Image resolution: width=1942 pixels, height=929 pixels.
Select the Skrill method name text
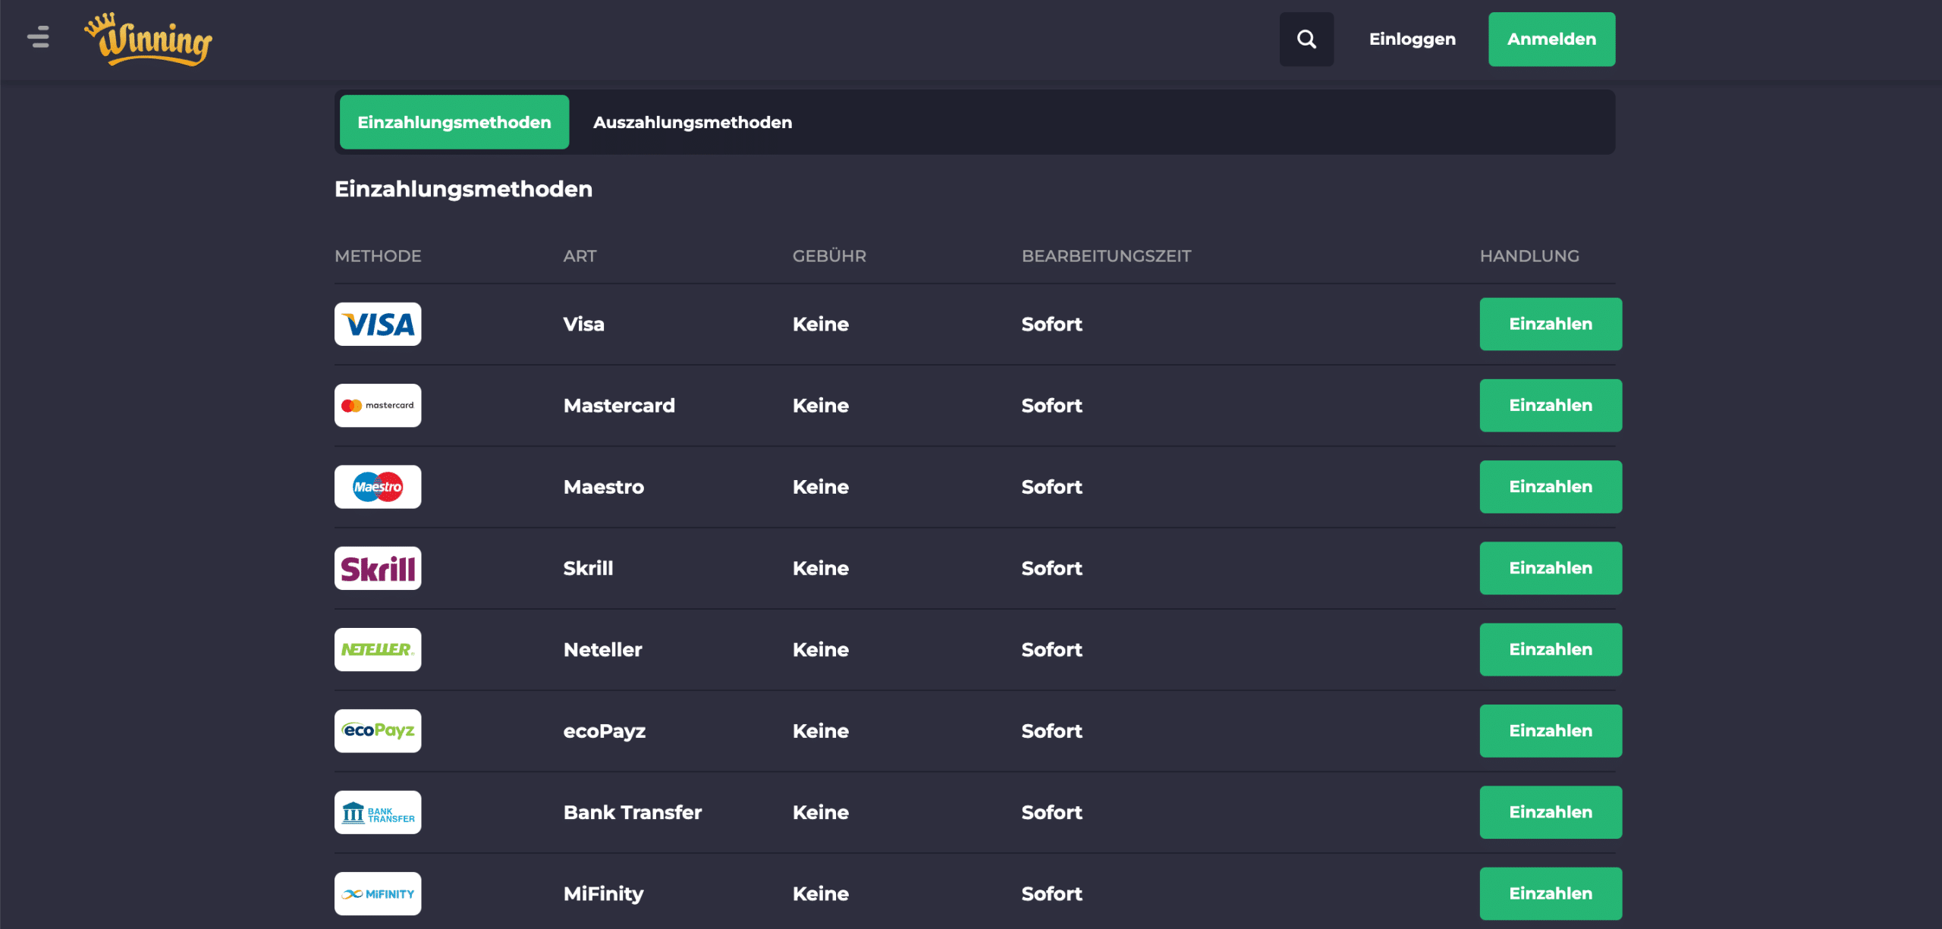tap(588, 568)
